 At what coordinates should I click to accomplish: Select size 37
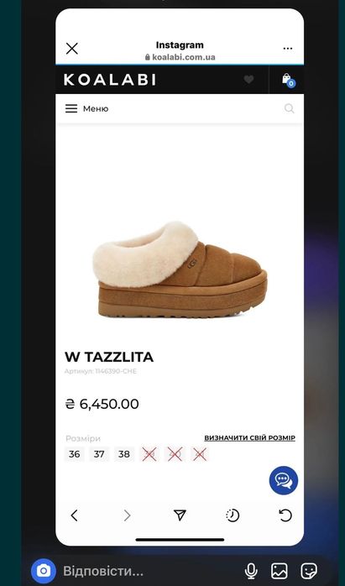click(99, 454)
